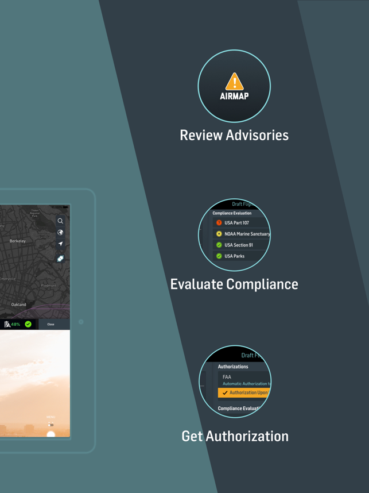Select the NOAA Marine Sanctuary row
The width and height of the screenshot is (369, 493).
click(x=241, y=234)
